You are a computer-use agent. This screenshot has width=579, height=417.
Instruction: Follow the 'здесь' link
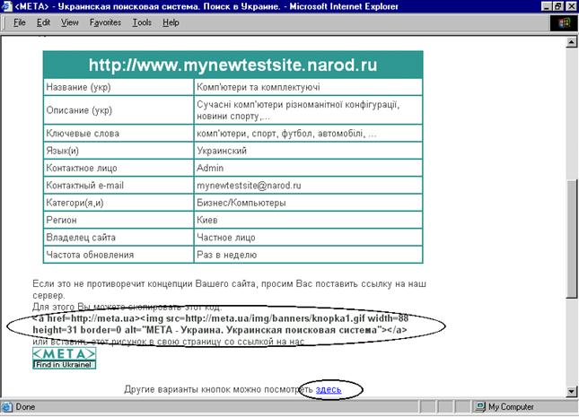329,389
